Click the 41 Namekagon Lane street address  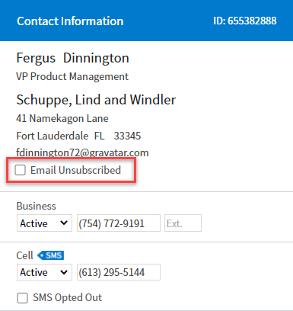click(62, 118)
